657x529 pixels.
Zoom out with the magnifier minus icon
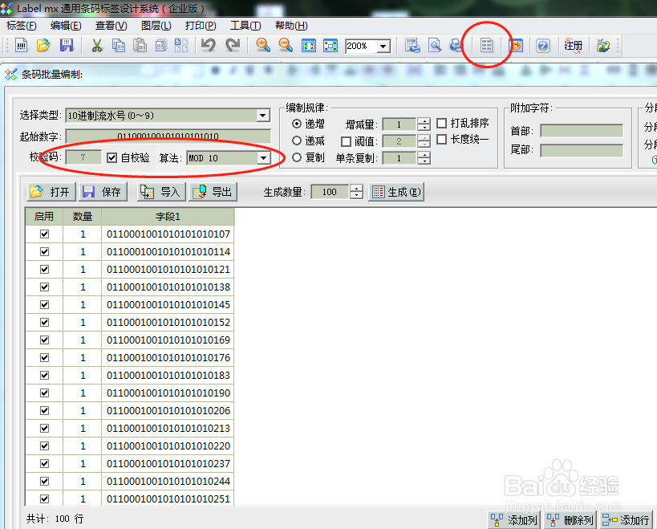pyautogui.click(x=286, y=45)
